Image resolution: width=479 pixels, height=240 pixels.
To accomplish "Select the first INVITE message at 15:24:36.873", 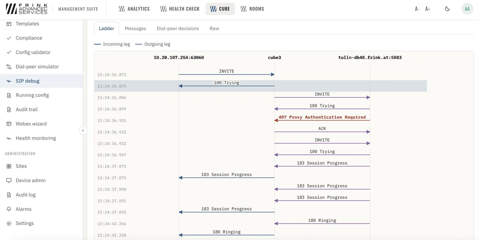I will 227,73.
